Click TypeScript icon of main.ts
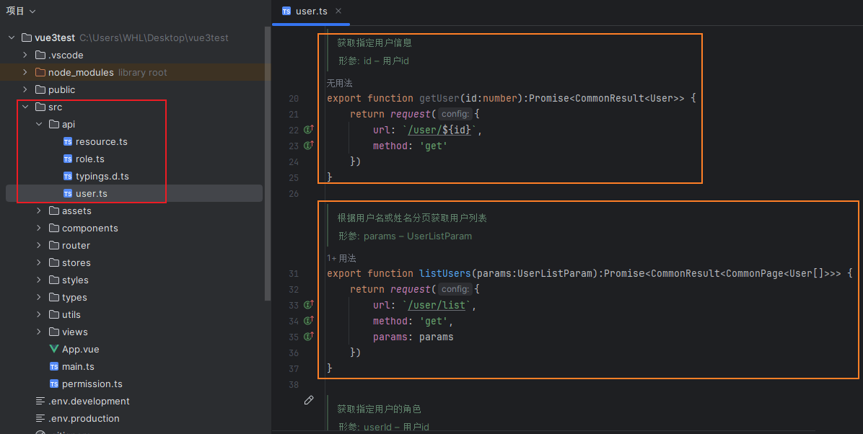This screenshot has width=863, height=434. 54,367
